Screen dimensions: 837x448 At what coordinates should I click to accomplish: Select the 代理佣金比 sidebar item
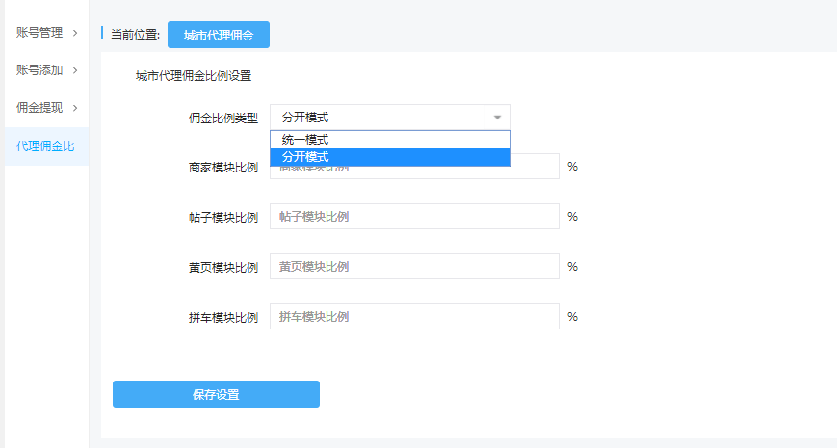pyautogui.click(x=46, y=146)
